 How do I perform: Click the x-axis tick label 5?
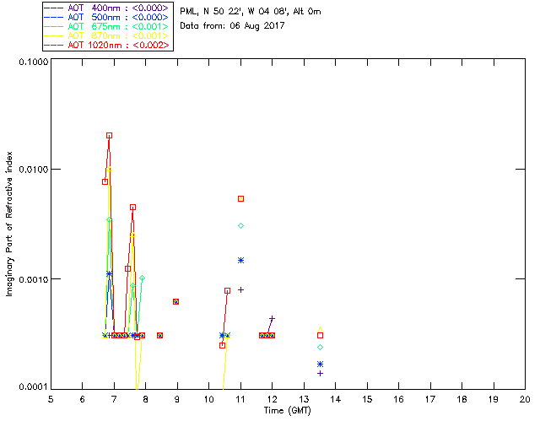point(51,399)
